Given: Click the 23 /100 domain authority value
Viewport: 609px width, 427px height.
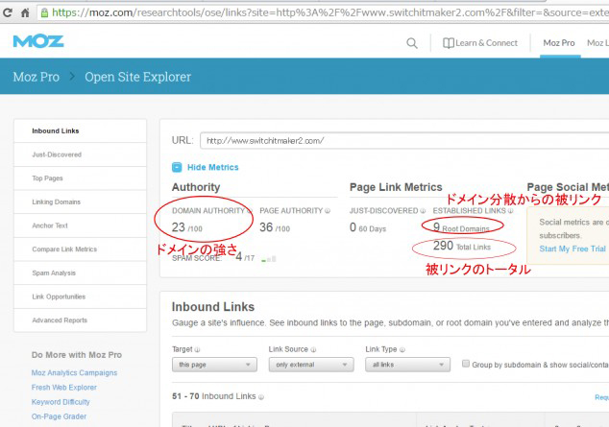Looking at the screenshot, I should [186, 227].
